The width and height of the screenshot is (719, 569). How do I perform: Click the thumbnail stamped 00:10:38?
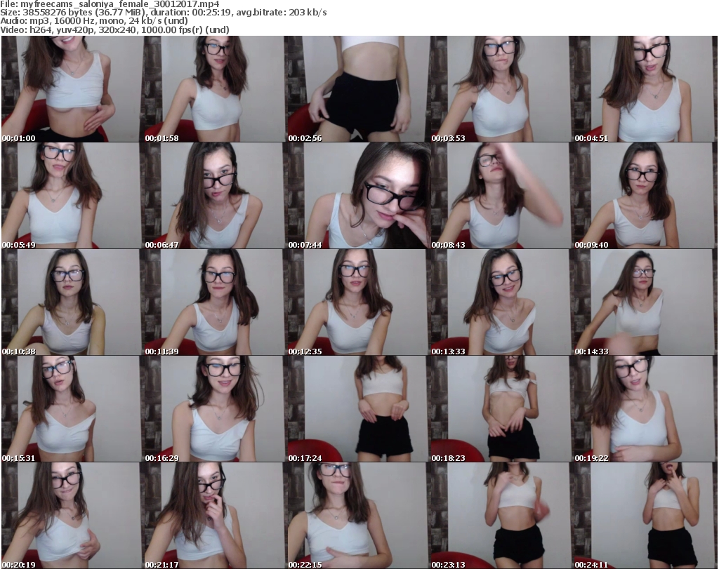[72, 302]
